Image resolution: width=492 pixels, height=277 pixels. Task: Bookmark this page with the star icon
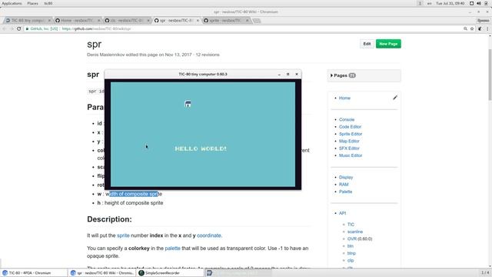pyautogui.click(x=472, y=28)
